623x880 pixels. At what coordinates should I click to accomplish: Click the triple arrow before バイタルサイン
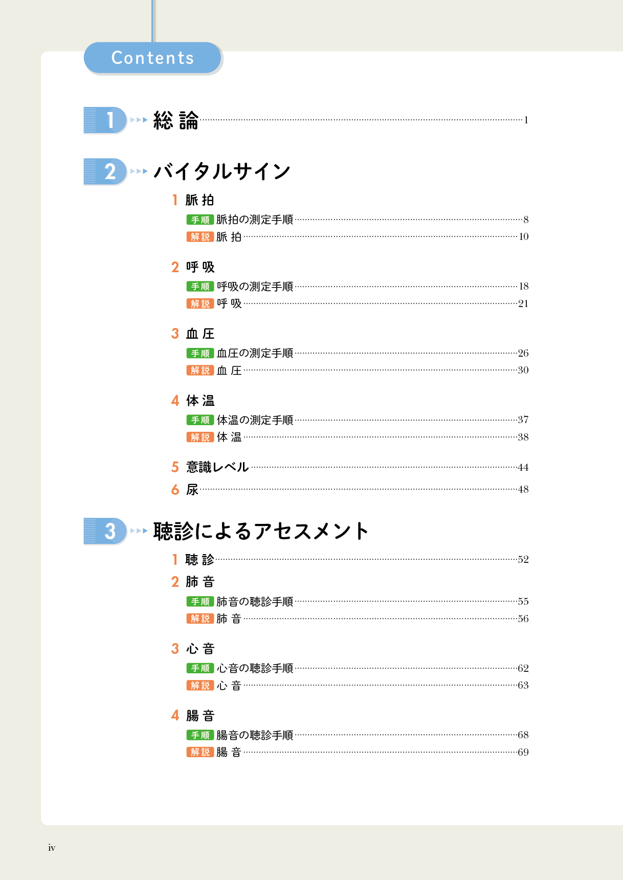(x=139, y=171)
